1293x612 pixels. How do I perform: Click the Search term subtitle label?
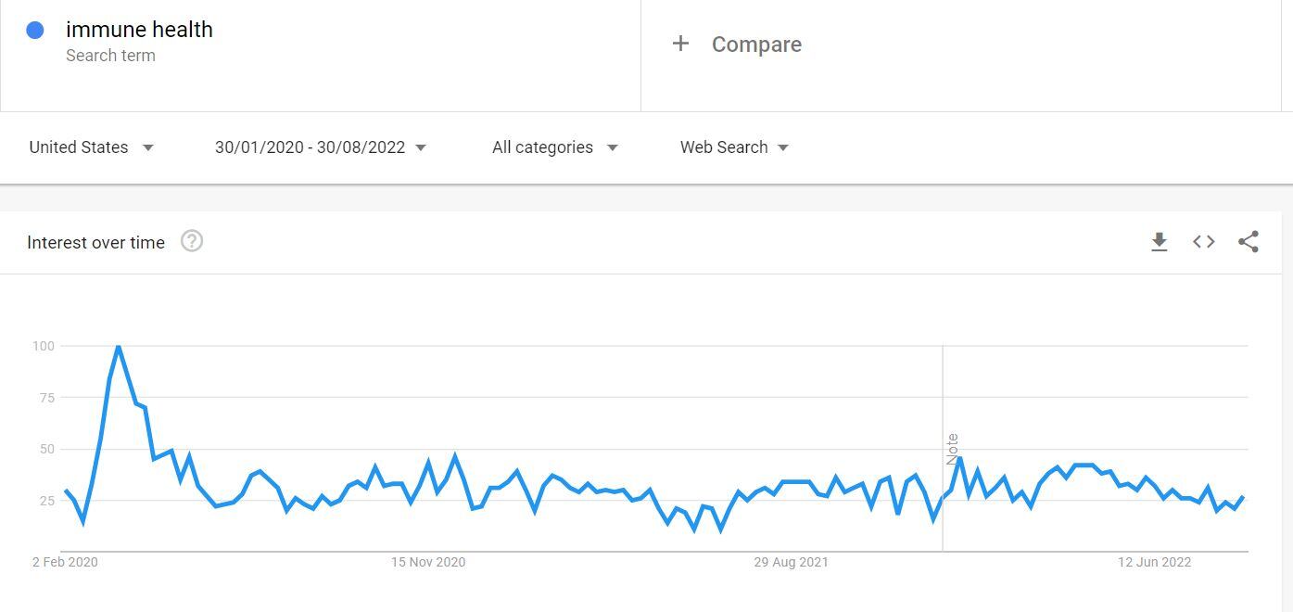coord(110,56)
